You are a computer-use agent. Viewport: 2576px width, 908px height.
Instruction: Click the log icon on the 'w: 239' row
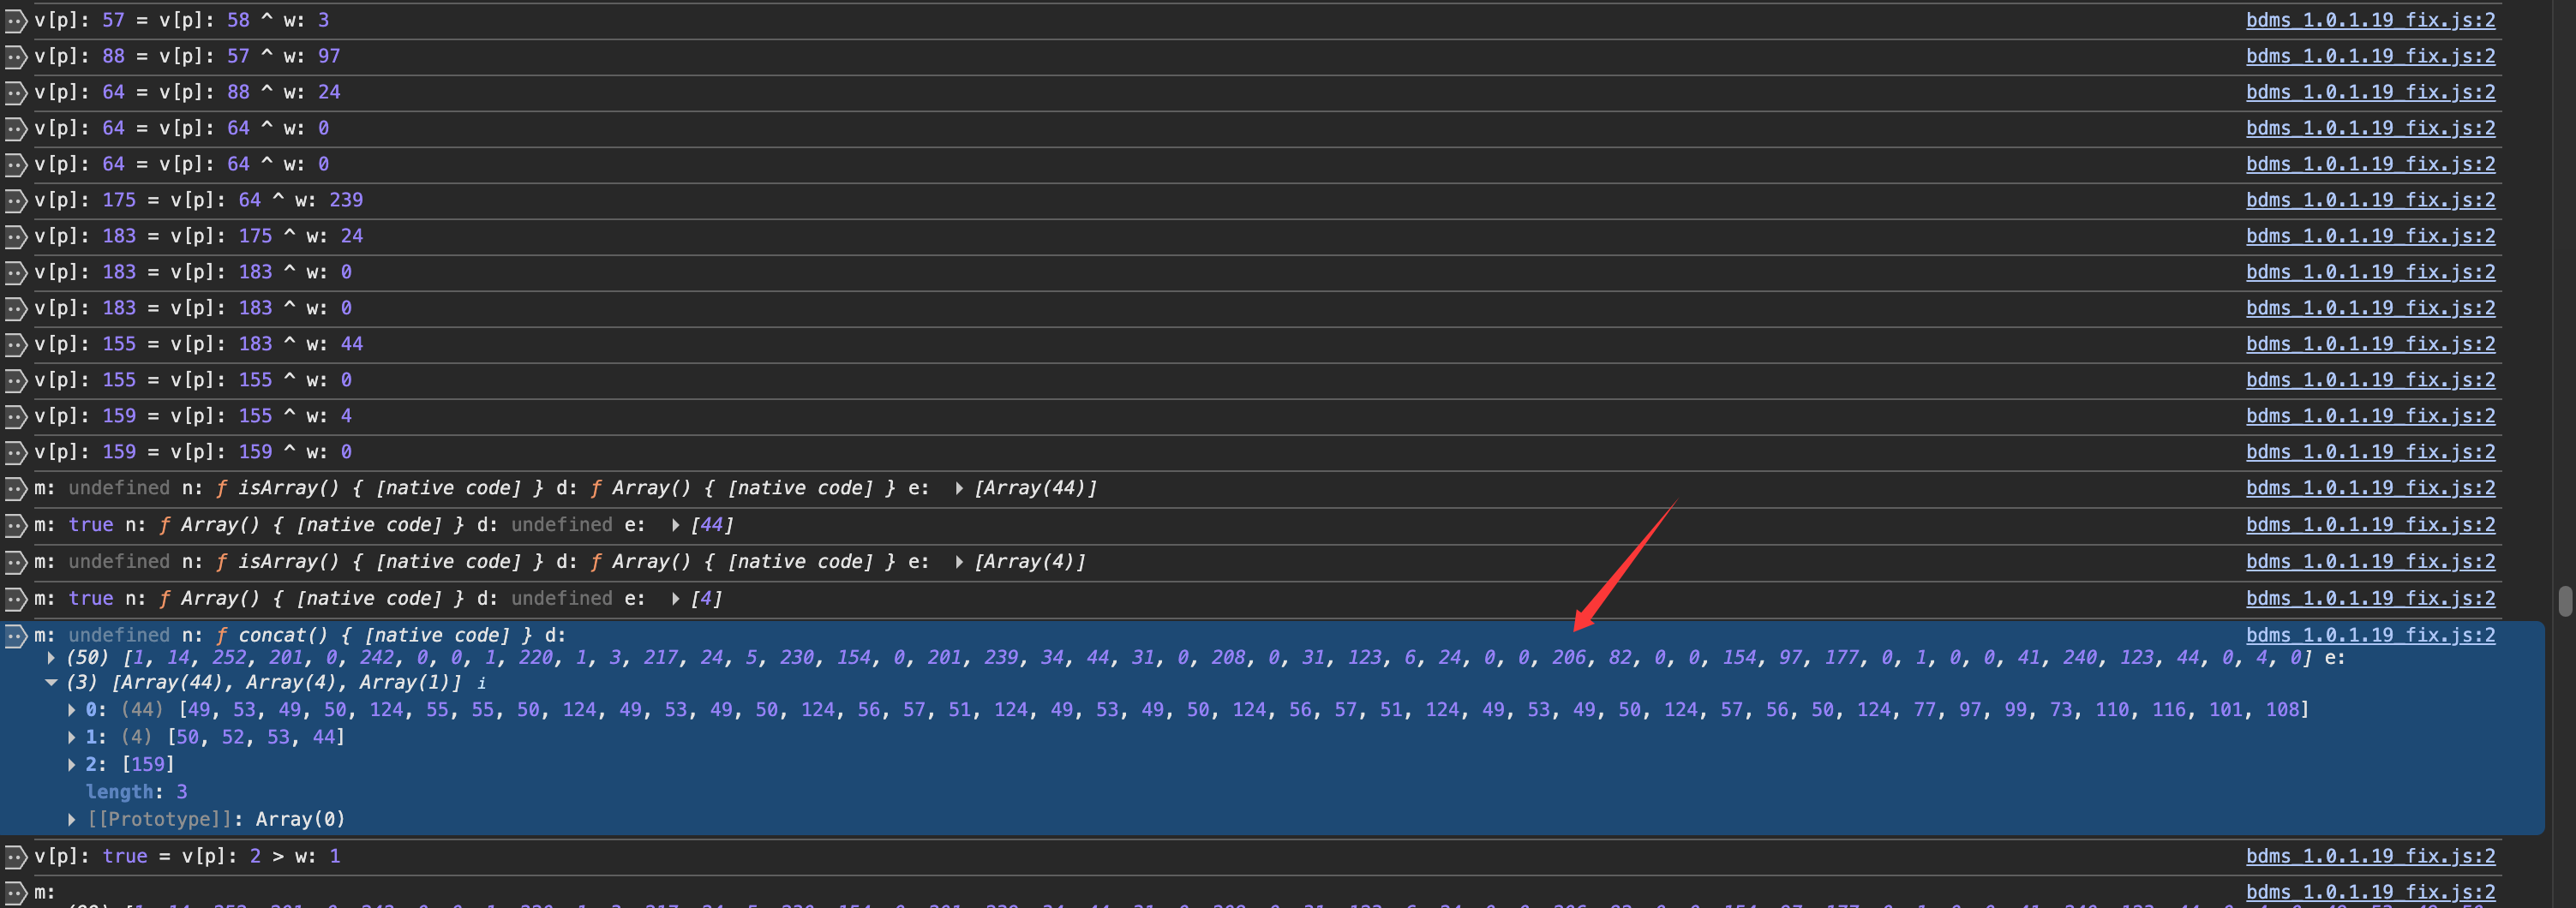point(15,201)
